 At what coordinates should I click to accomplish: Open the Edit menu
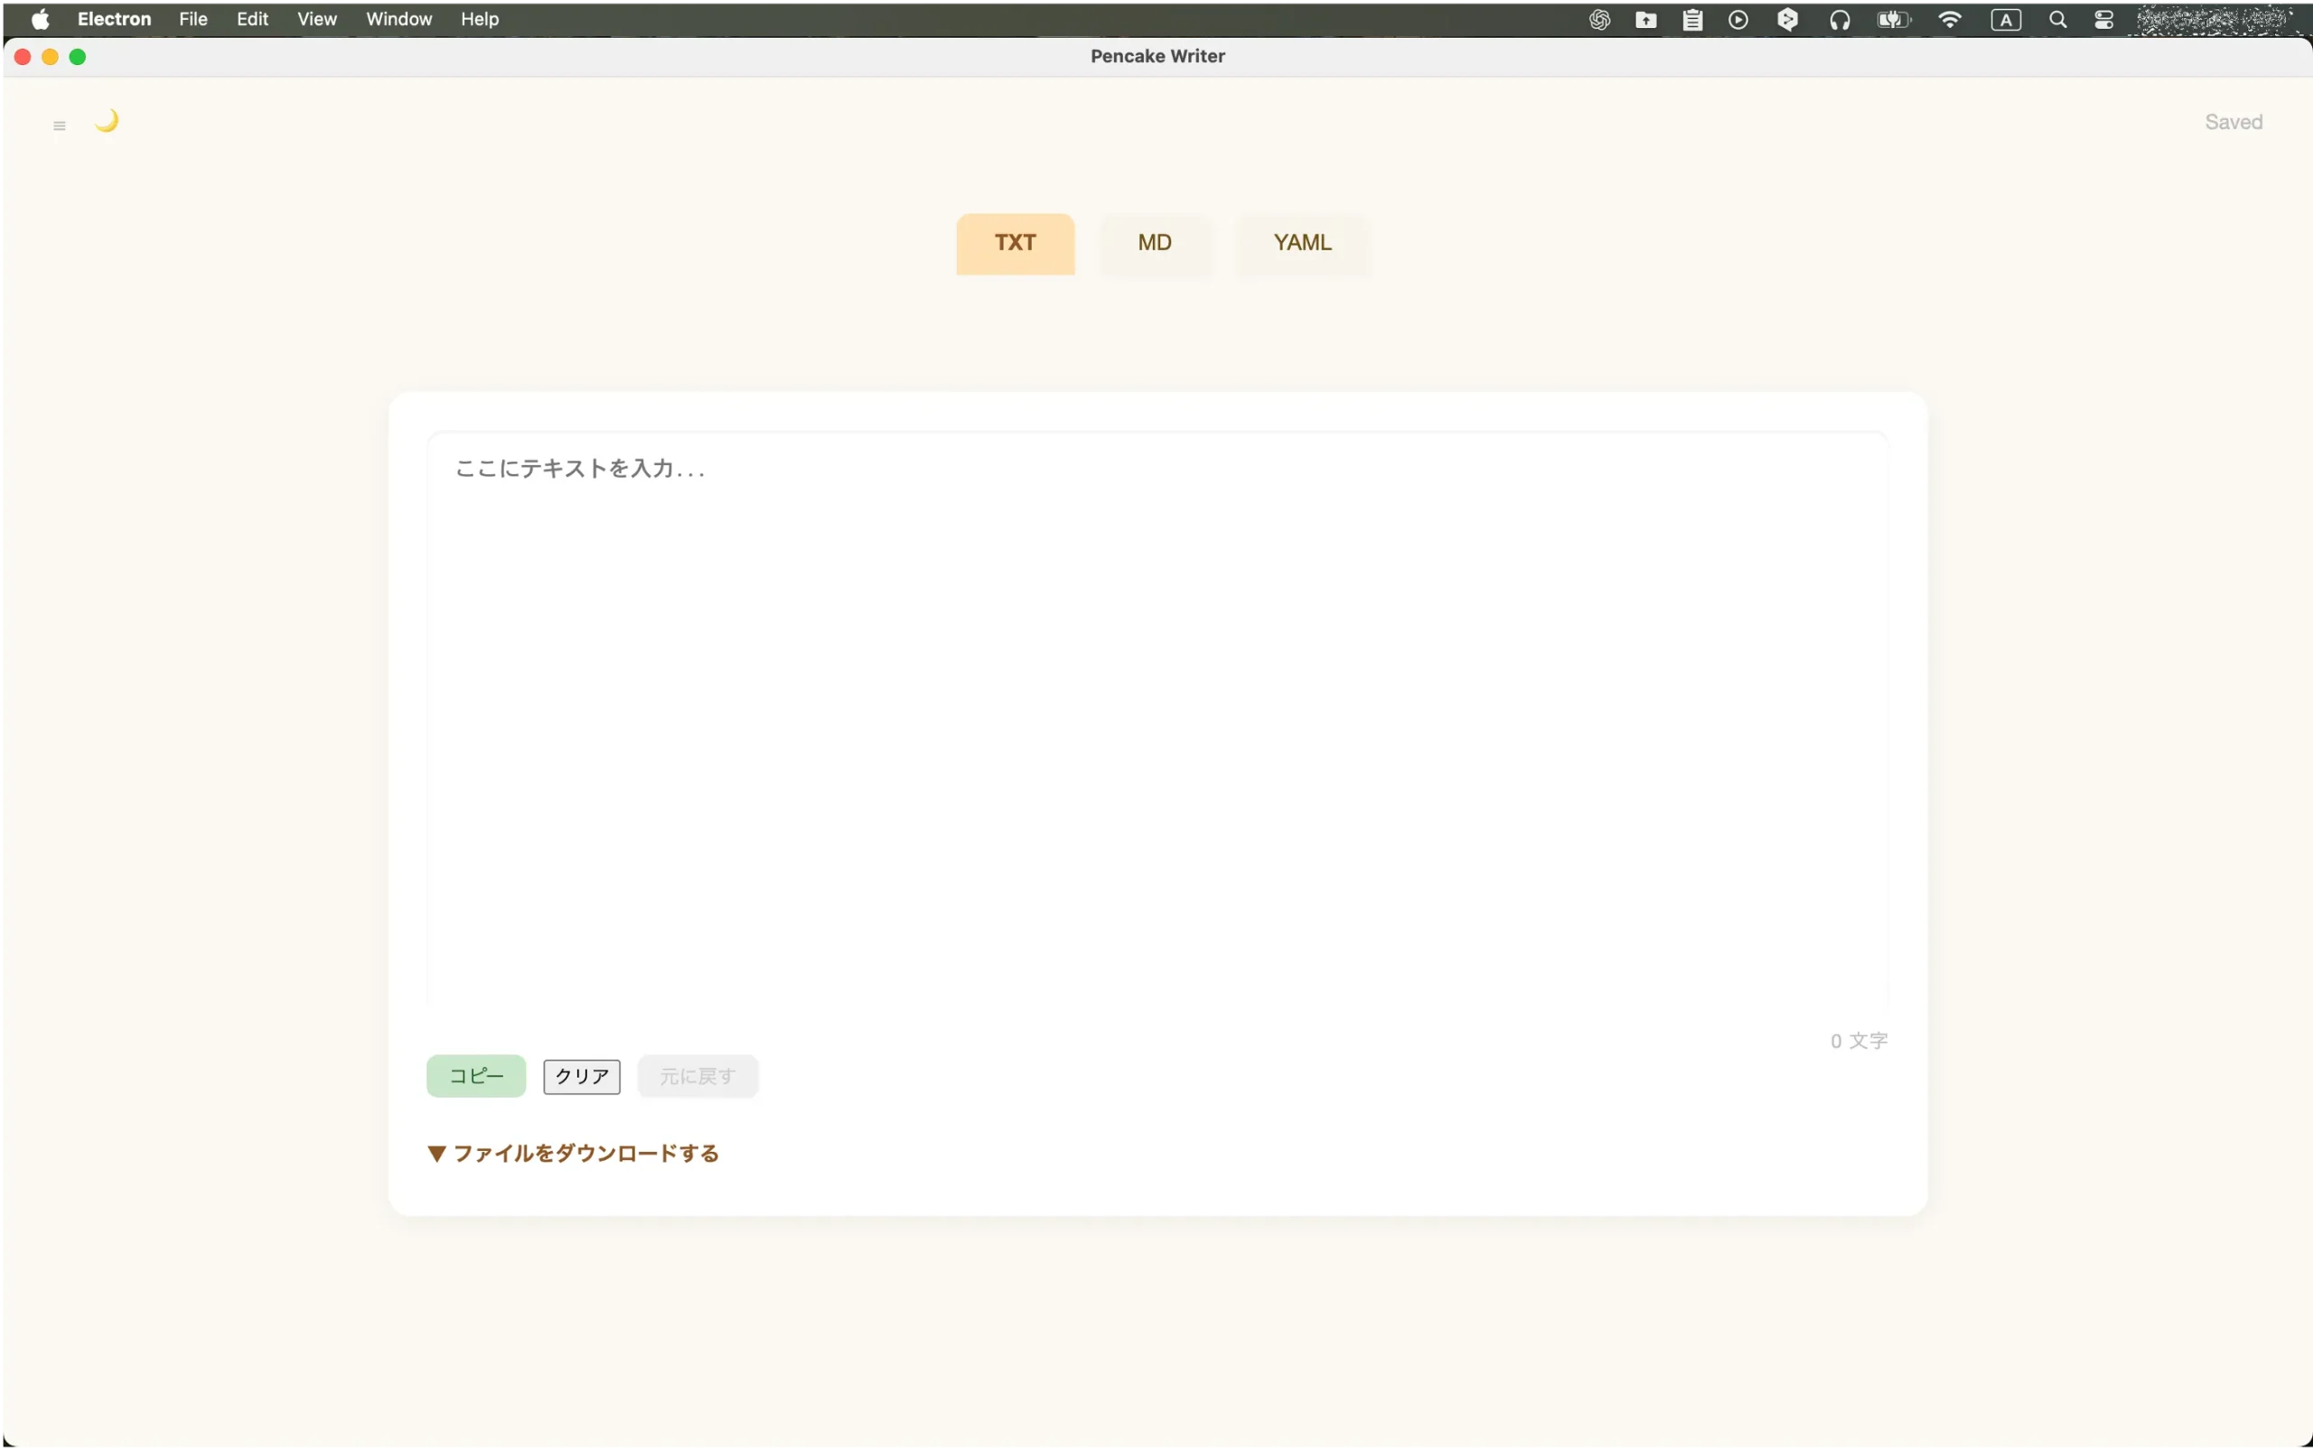tap(253, 19)
